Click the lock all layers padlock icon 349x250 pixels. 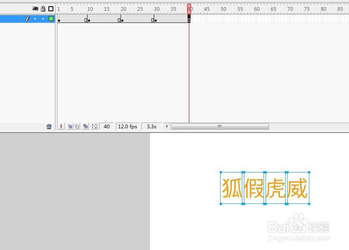(x=43, y=8)
